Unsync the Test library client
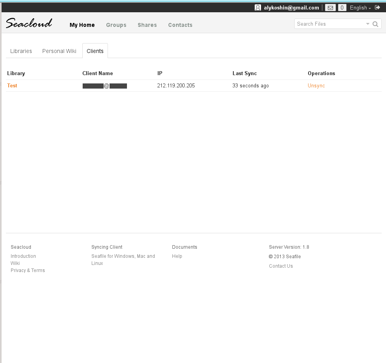 [316, 85]
